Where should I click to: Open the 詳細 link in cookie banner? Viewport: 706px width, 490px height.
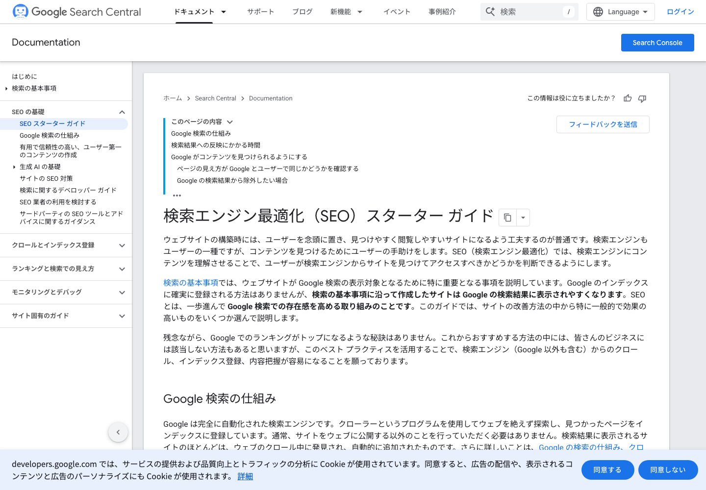[245, 476]
